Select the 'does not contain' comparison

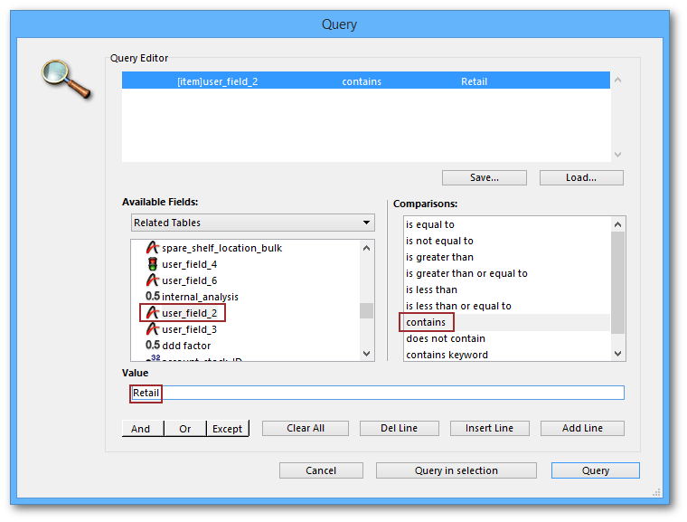(446, 338)
